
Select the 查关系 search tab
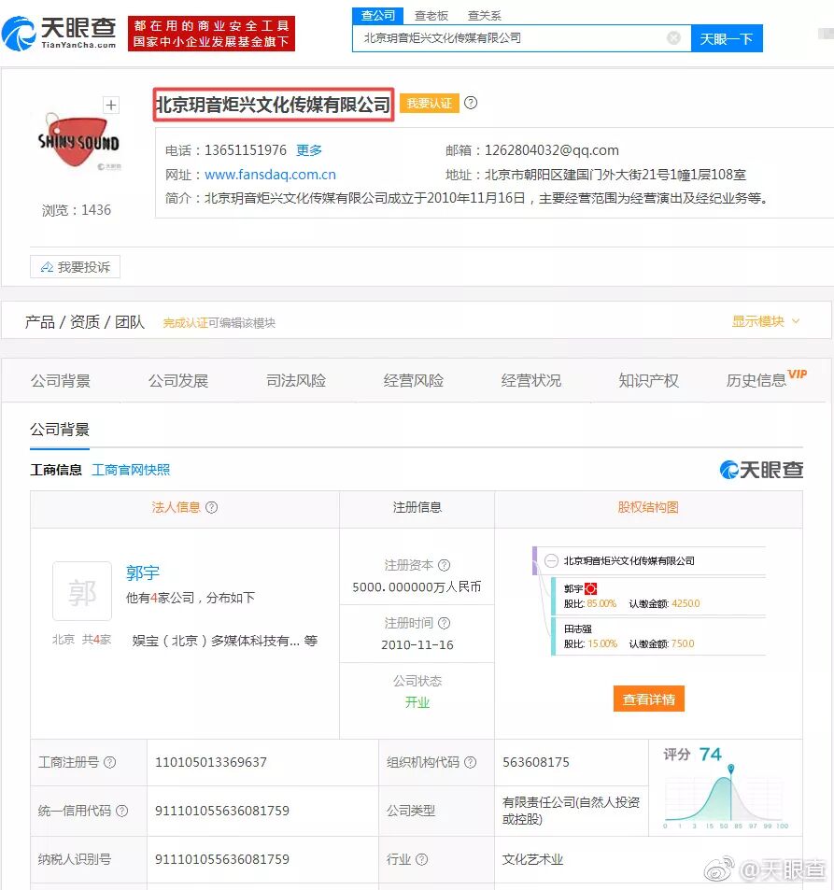(485, 15)
